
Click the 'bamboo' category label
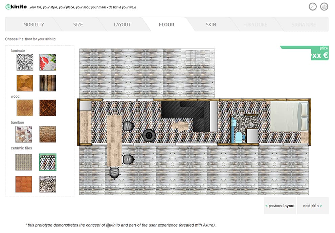click(17, 122)
